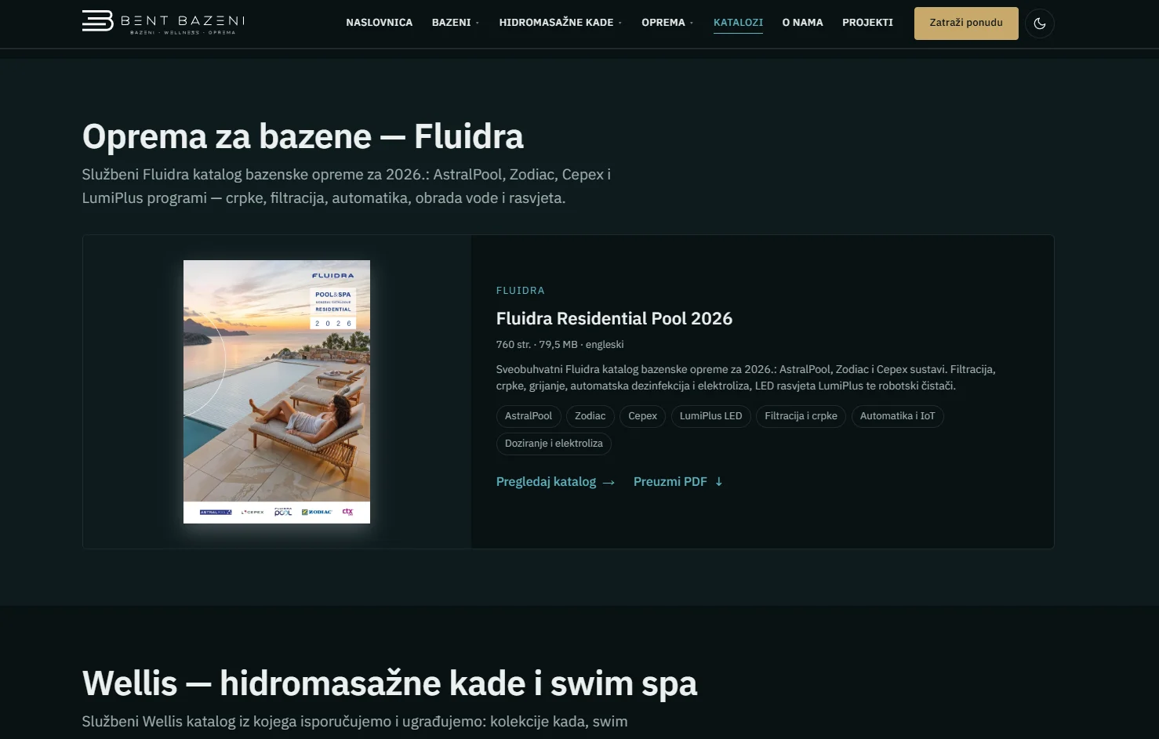Click the '760 str. · 79,5 MB · engleski' info
This screenshot has width=1159, height=739.
pos(560,345)
